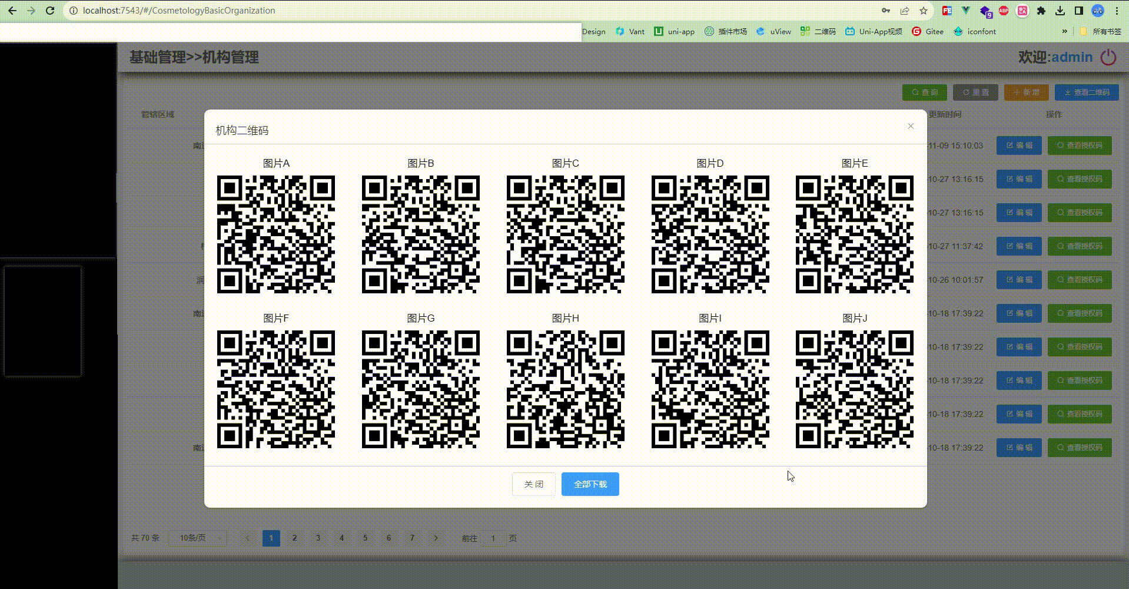Image resolution: width=1129 pixels, height=589 pixels.
Task: Open the extension showing badge 9
Action: tap(985, 11)
